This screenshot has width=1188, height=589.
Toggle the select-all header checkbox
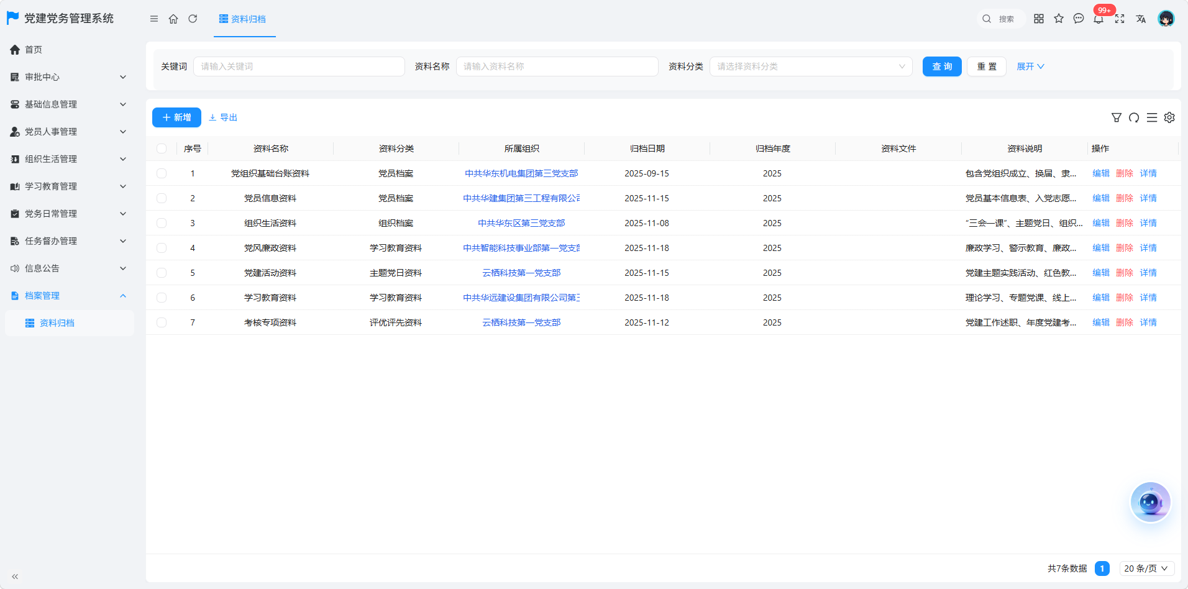pos(162,148)
